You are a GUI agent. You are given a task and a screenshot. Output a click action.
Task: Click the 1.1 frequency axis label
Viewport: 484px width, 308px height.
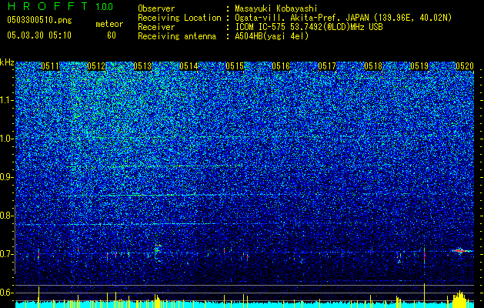[7, 100]
